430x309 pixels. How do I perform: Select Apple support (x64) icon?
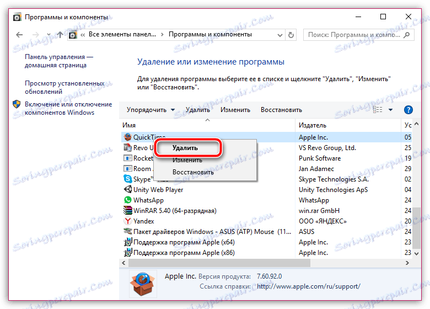(x=128, y=242)
